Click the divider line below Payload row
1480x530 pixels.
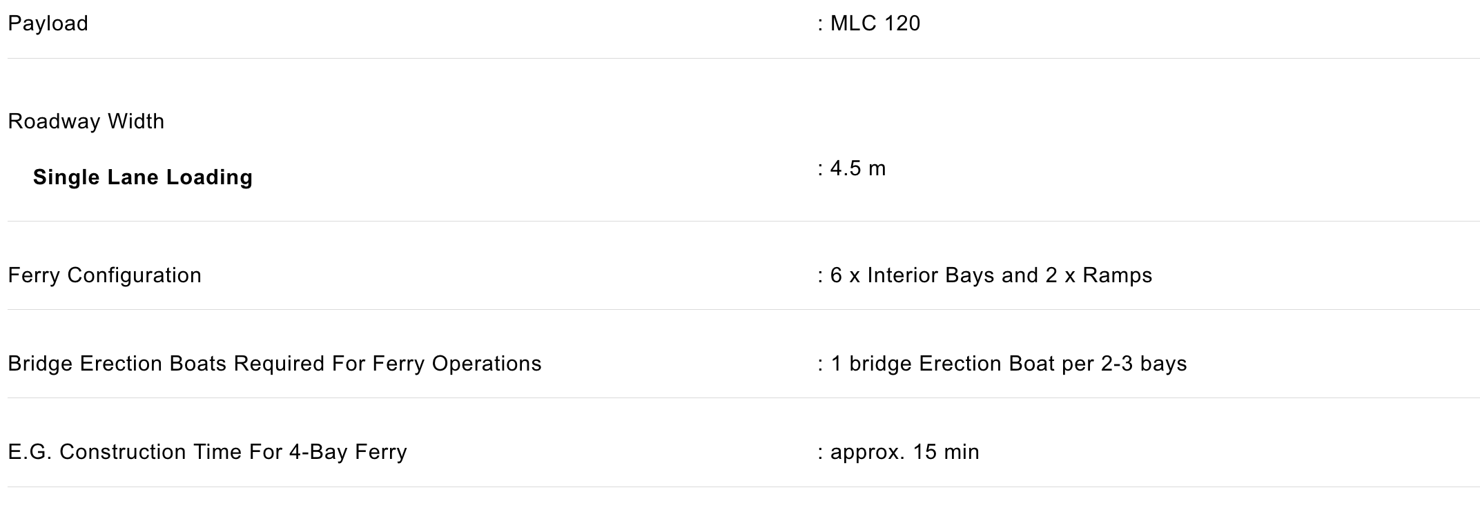(x=743, y=59)
